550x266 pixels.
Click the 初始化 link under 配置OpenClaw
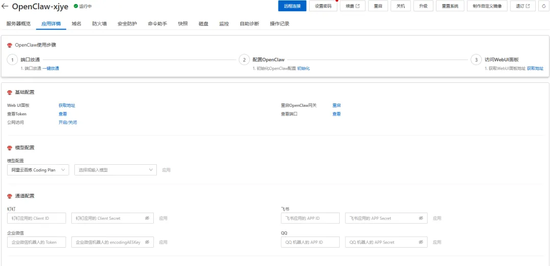tap(304, 68)
